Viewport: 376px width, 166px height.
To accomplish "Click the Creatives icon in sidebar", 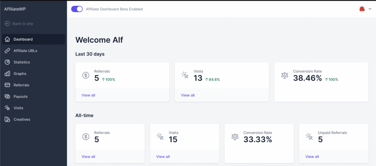I will coord(7,119).
